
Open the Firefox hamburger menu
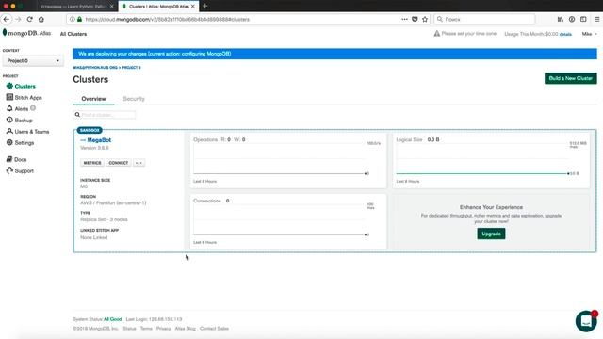click(x=596, y=19)
